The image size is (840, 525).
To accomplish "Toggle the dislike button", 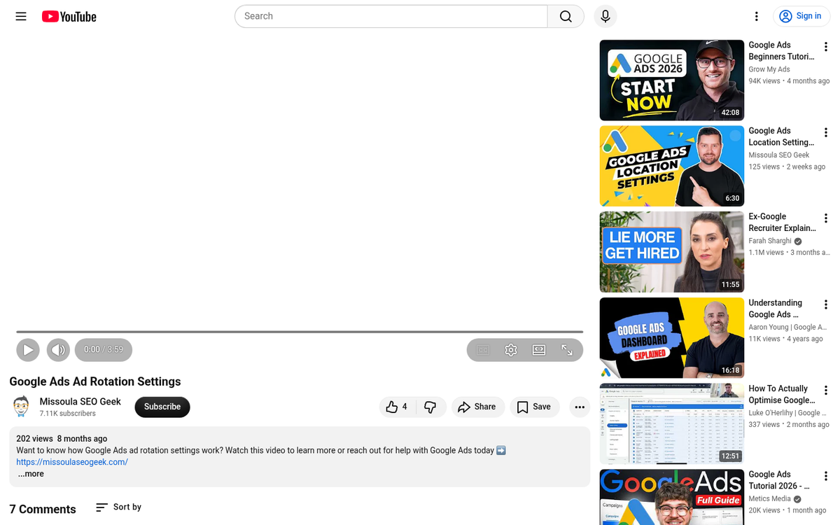I will tap(432, 407).
